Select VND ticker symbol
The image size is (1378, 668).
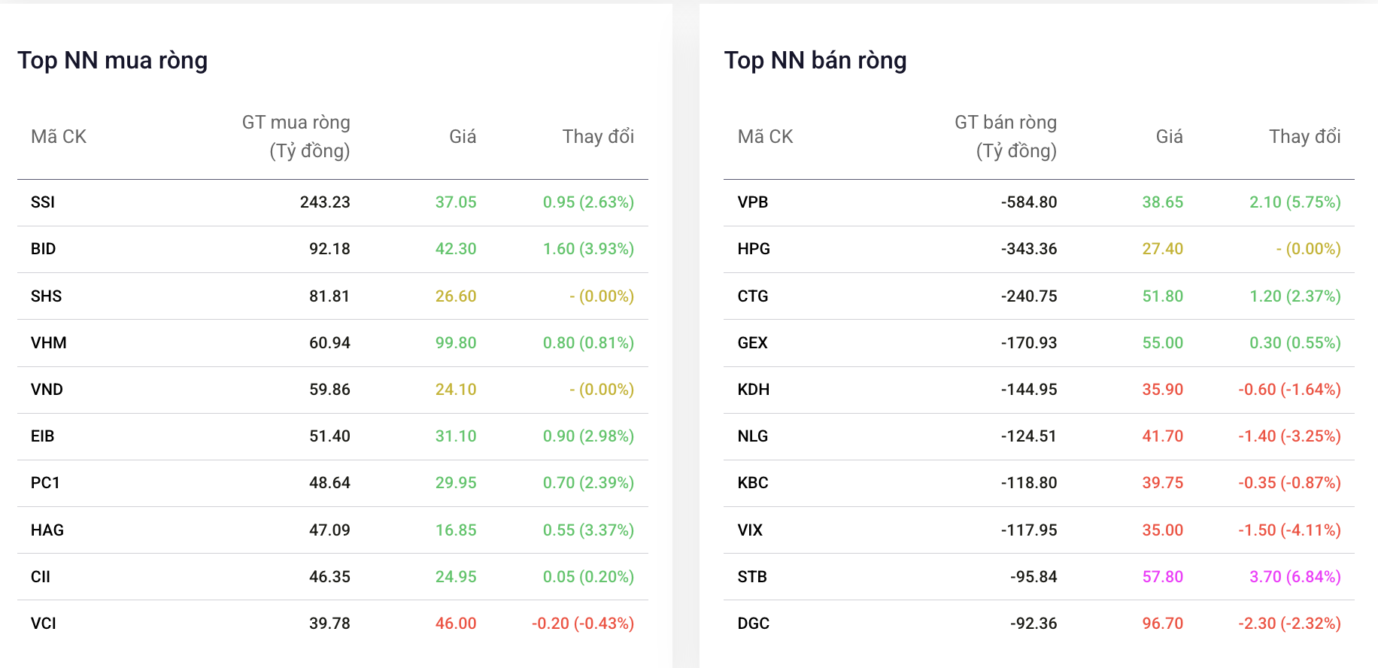(x=47, y=390)
